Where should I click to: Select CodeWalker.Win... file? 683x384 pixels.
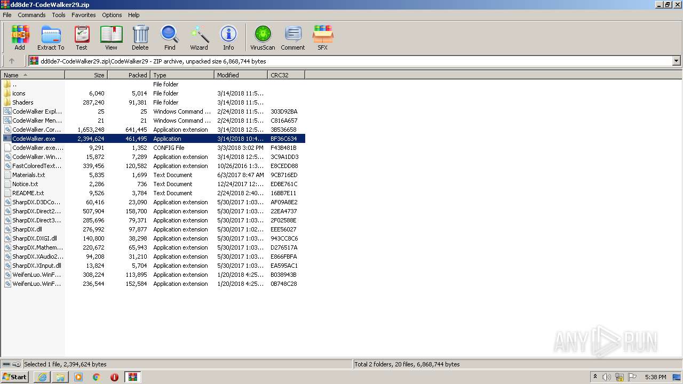click(x=154, y=157)
